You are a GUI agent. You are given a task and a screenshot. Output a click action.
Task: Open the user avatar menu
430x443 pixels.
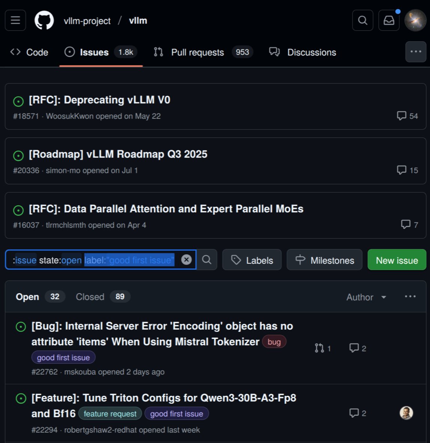pos(415,20)
